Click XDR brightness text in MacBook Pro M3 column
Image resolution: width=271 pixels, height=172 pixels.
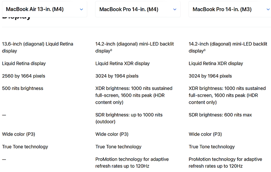(x=227, y=95)
